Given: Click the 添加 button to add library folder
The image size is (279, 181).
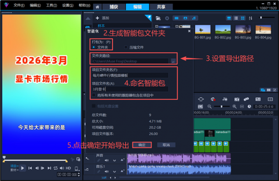Looking at the screenshot, I should pyautogui.click(x=103, y=18).
